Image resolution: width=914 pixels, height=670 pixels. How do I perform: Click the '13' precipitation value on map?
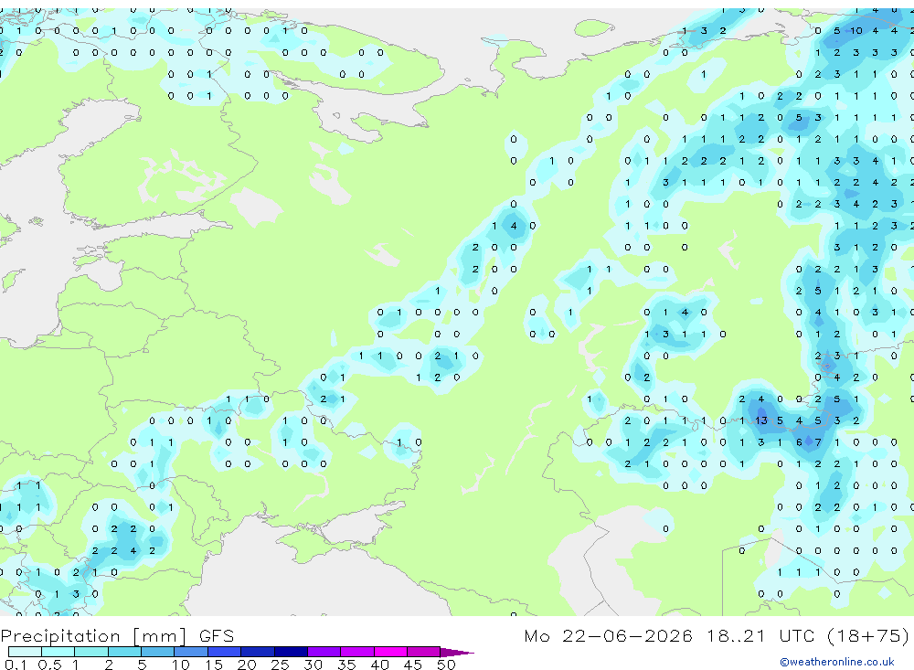click(x=761, y=420)
